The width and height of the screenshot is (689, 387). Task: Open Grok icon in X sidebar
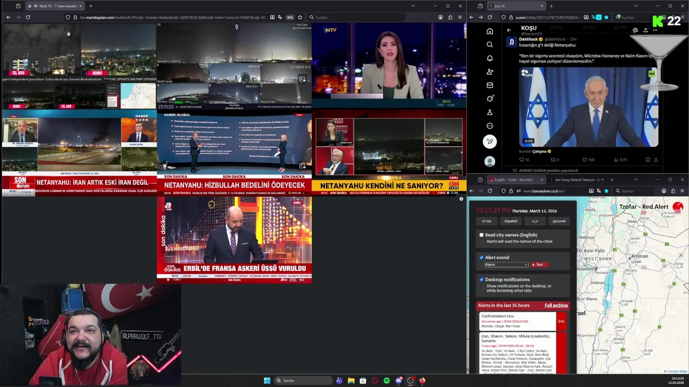coord(489,98)
